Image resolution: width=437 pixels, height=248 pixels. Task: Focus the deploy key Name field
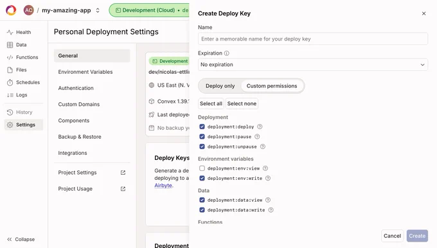pyautogui.click(x=313, y=39)
